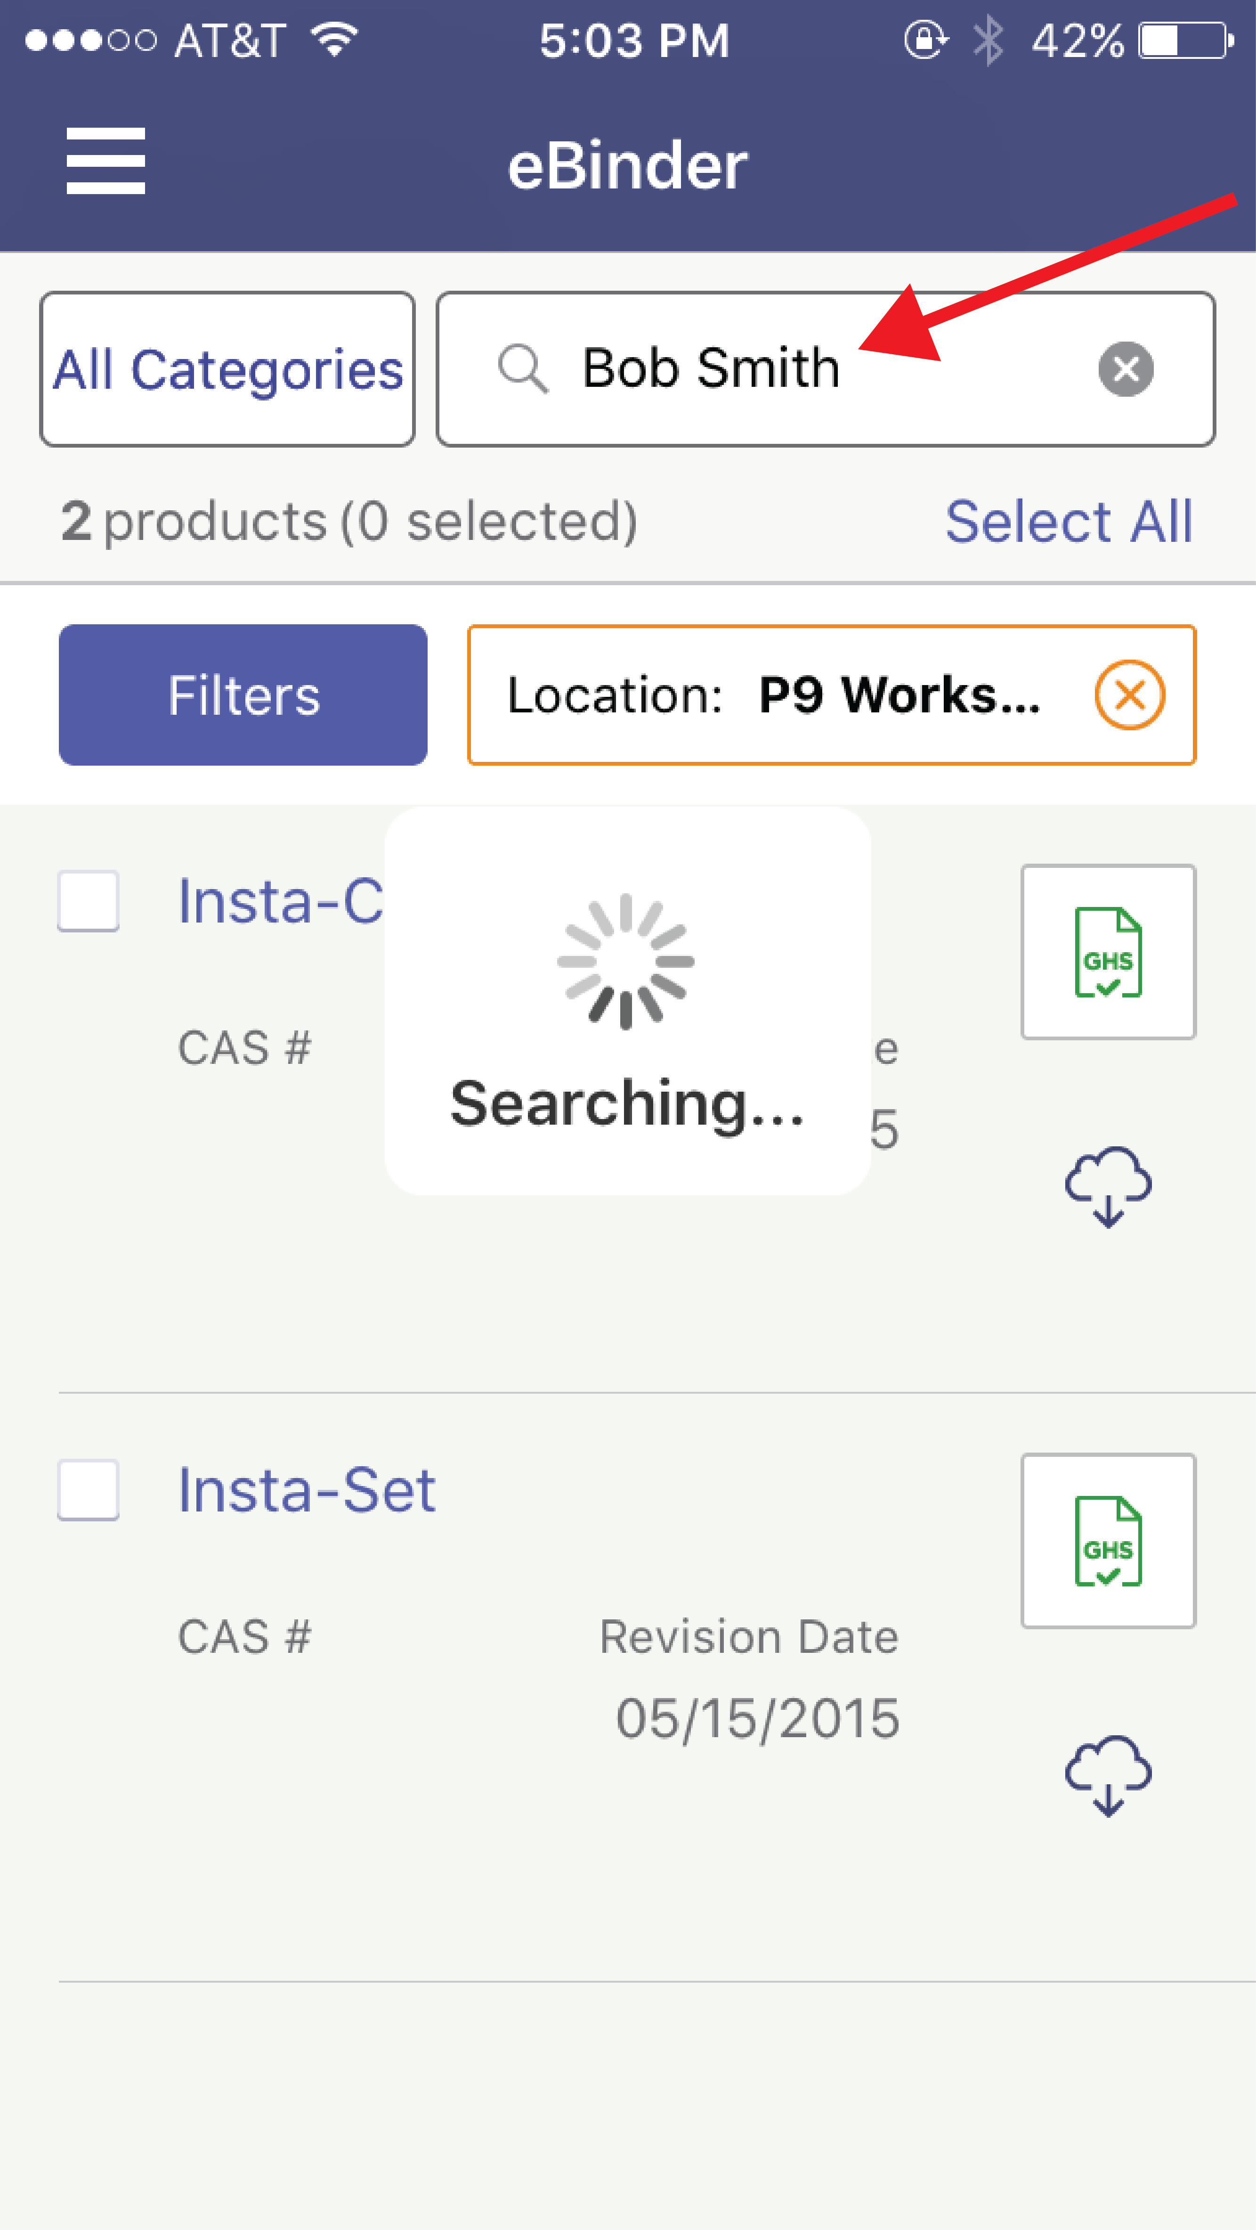Check the Insta-C product checkbox

pyautogui.click(x=88, y=901)
